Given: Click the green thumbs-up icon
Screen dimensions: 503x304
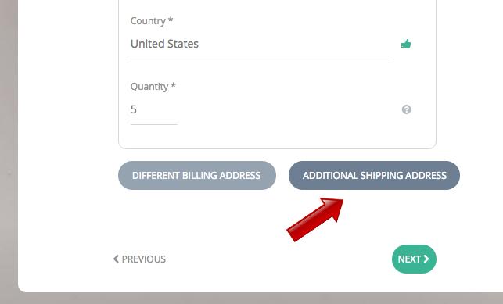Looking at the screenshot, I should [x=406, y=44].
